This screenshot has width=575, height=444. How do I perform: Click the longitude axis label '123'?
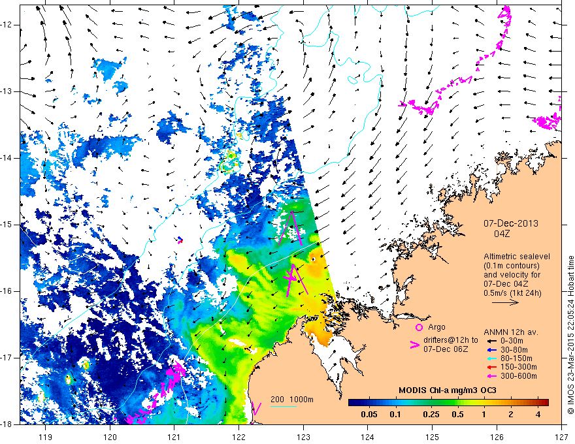tap(303, 437)
